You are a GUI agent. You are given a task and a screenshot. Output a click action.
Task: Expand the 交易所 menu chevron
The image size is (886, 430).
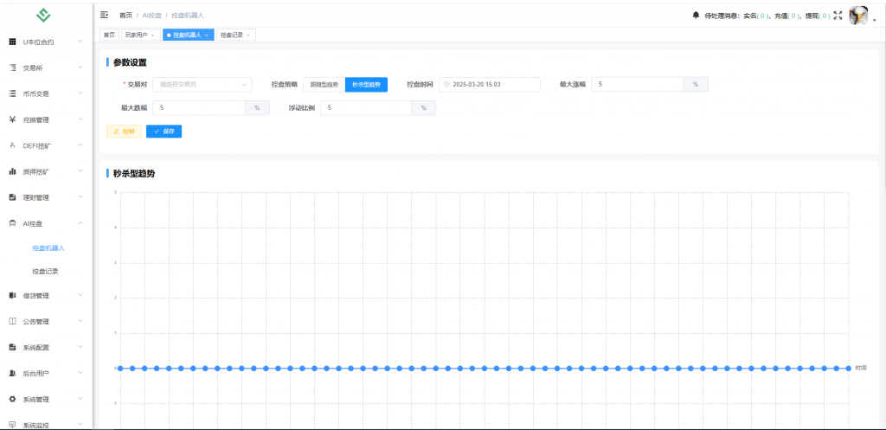pos(80,67)
